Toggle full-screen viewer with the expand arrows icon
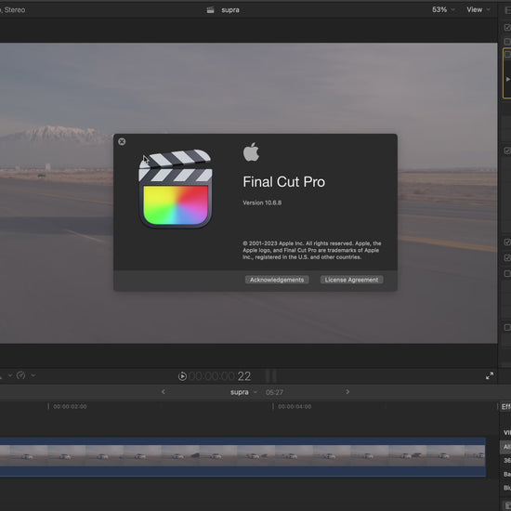The image size is (511, 511). [489, 375]
